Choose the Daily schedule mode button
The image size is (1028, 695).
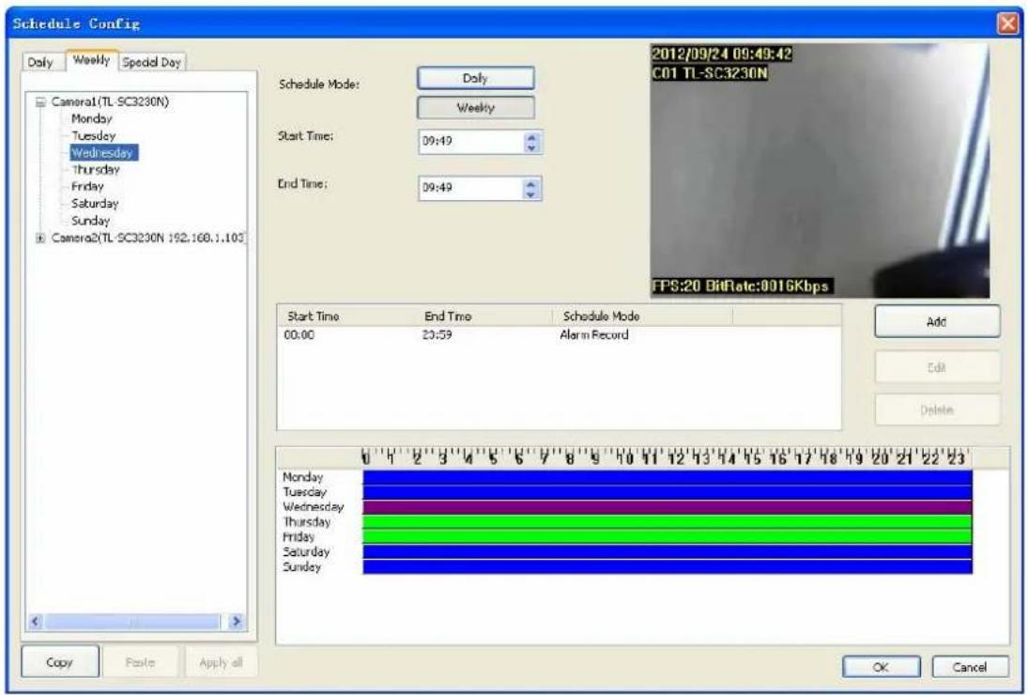[x=475, y=78]
